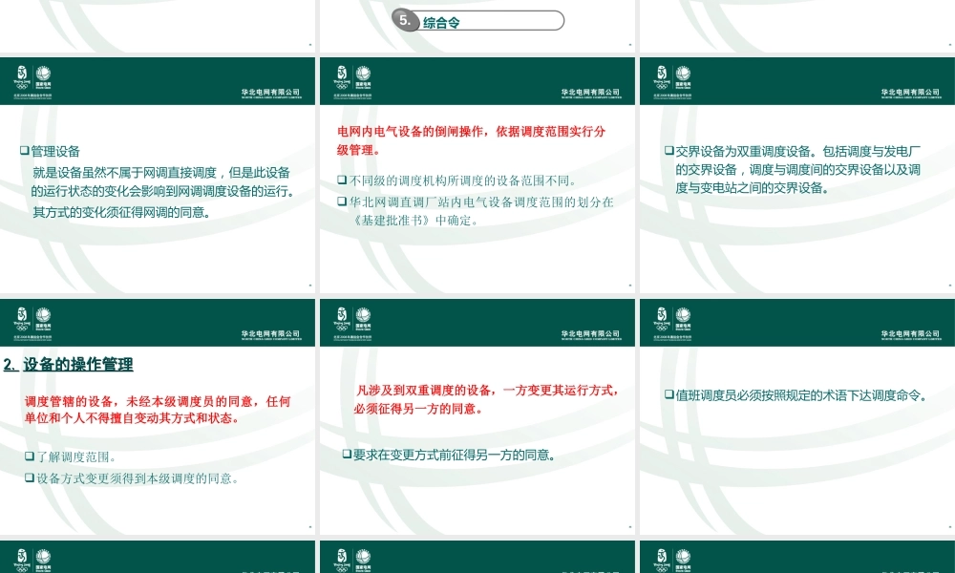
Task: Click the gray number 5 badge beside 综合令
Action: 404,20
